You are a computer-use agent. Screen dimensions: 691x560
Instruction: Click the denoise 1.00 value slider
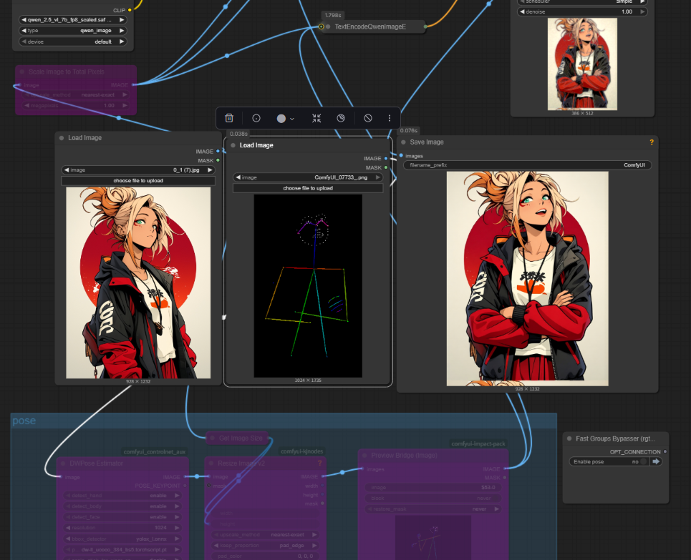(583, 12)
